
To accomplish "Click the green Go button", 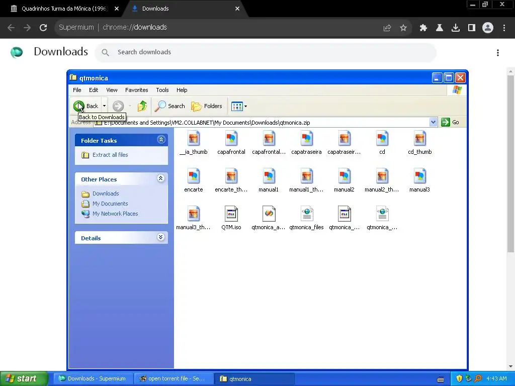I will [x=450, y=123].
